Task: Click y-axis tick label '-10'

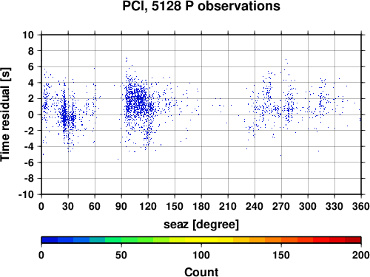Action: click(26, 194)
